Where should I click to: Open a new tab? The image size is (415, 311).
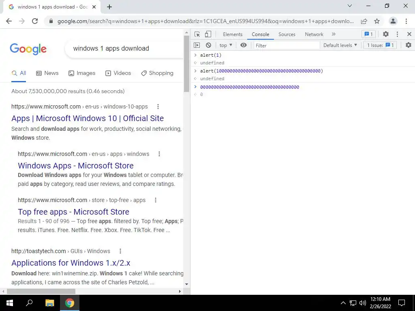click(x=109, y=7)
